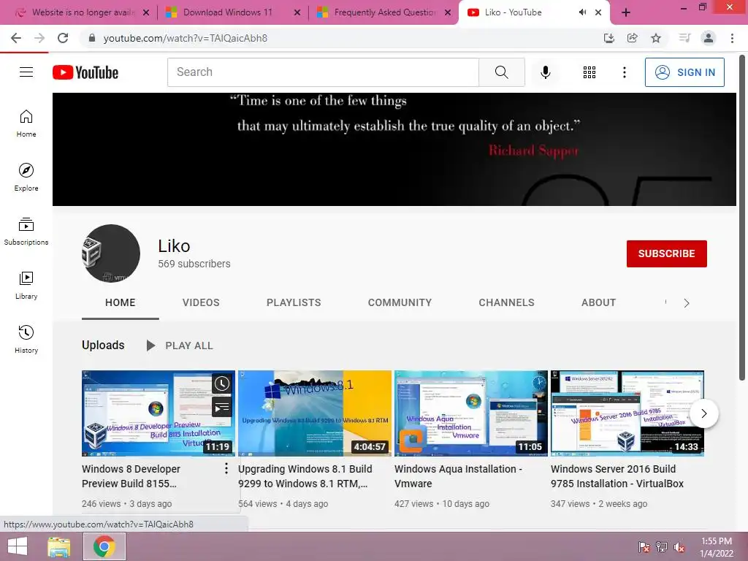Open the media control icon in toolbar
Screen dimensions: 748x561
(x=684, y=38)
